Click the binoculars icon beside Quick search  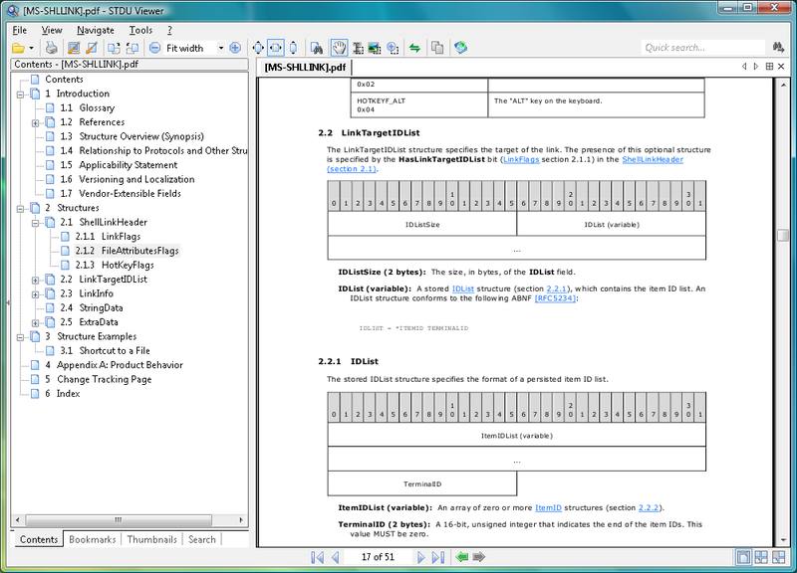tap(778, 48)
